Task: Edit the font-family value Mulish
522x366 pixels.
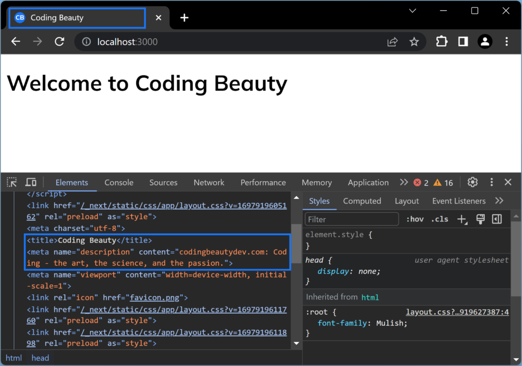Action: point(389,323)
